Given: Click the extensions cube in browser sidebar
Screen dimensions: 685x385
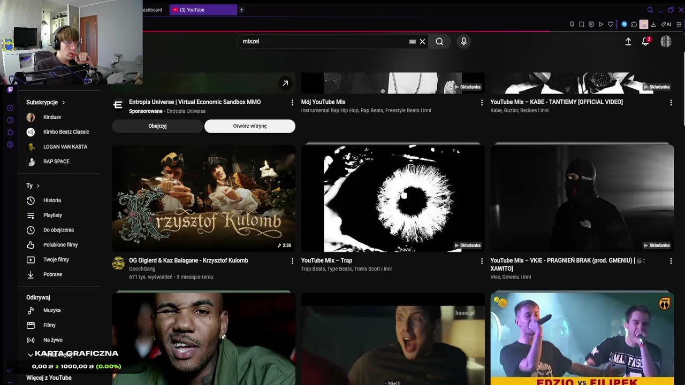Looking at the screenshot, I should (10, 132).
